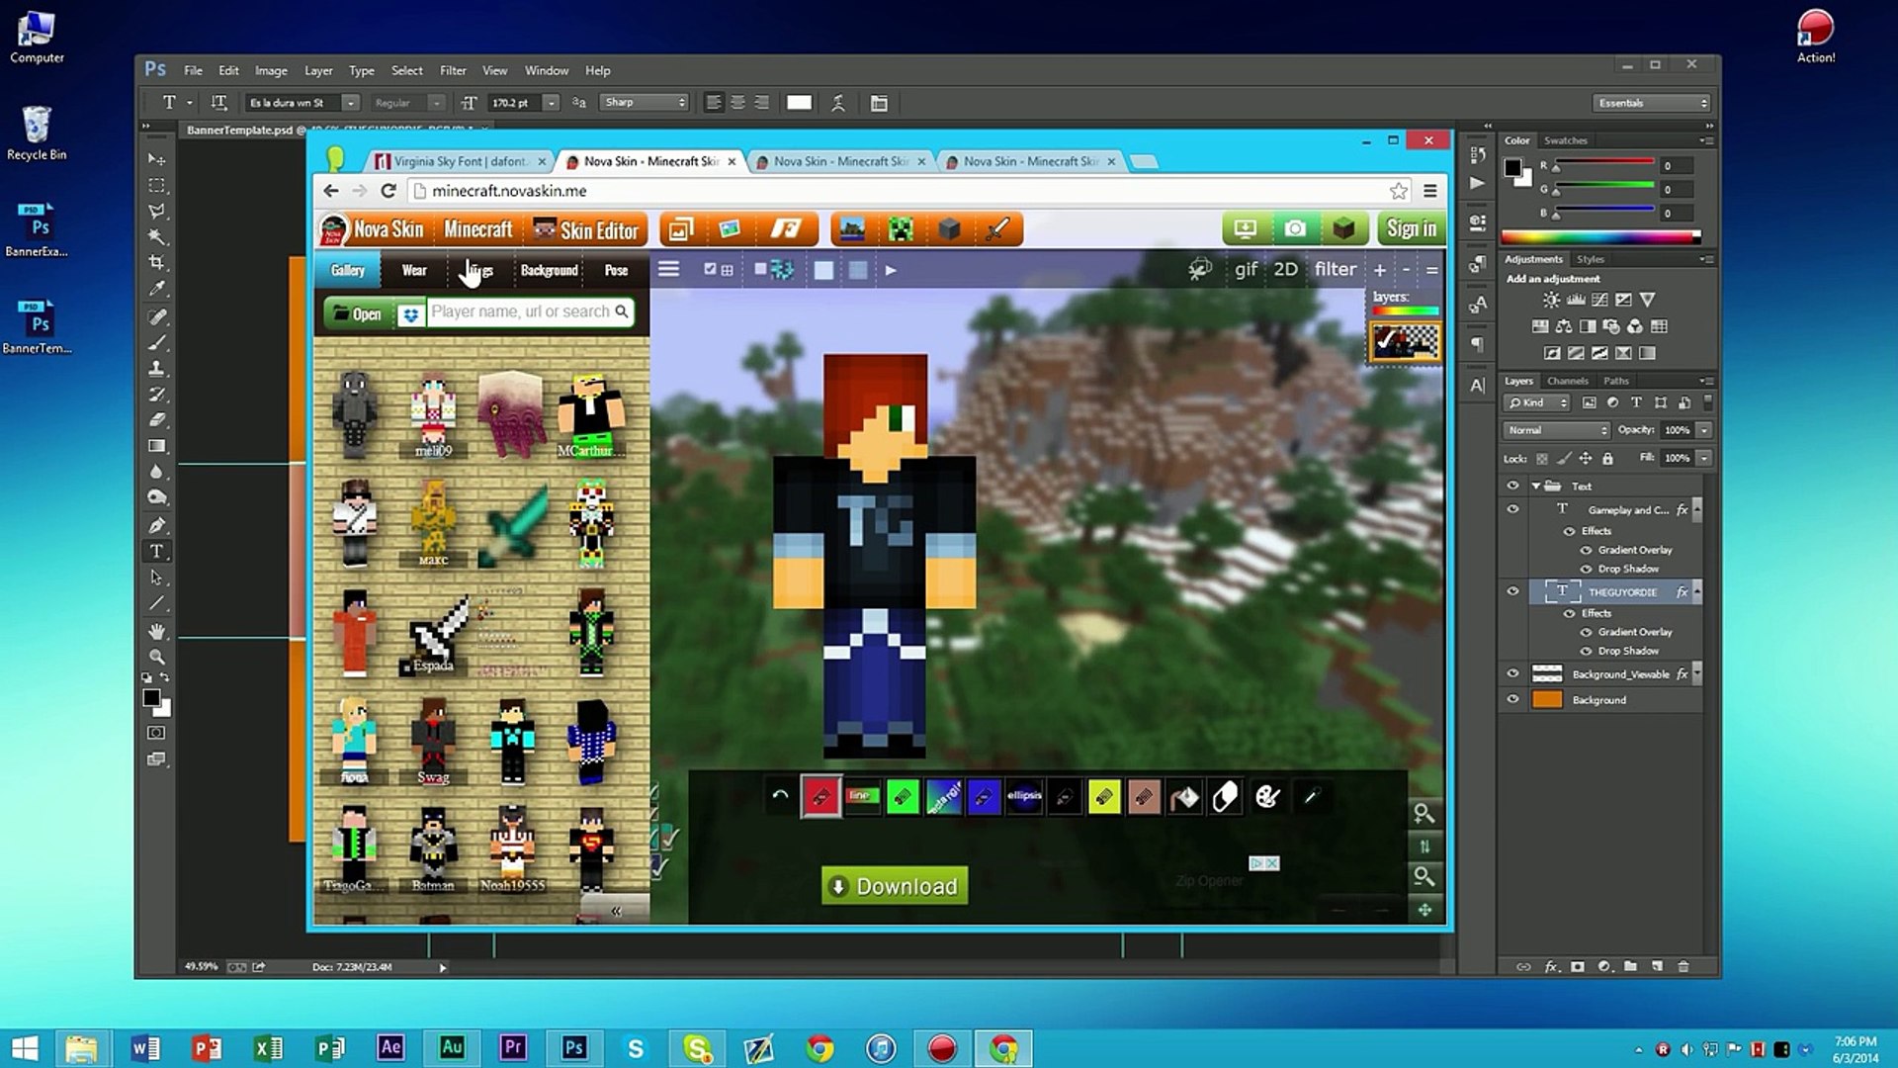Viewport: 1898px width, 1068px height.
Task: Select the Type tool in the Photoshop toolbar
Action: [156, 552]
